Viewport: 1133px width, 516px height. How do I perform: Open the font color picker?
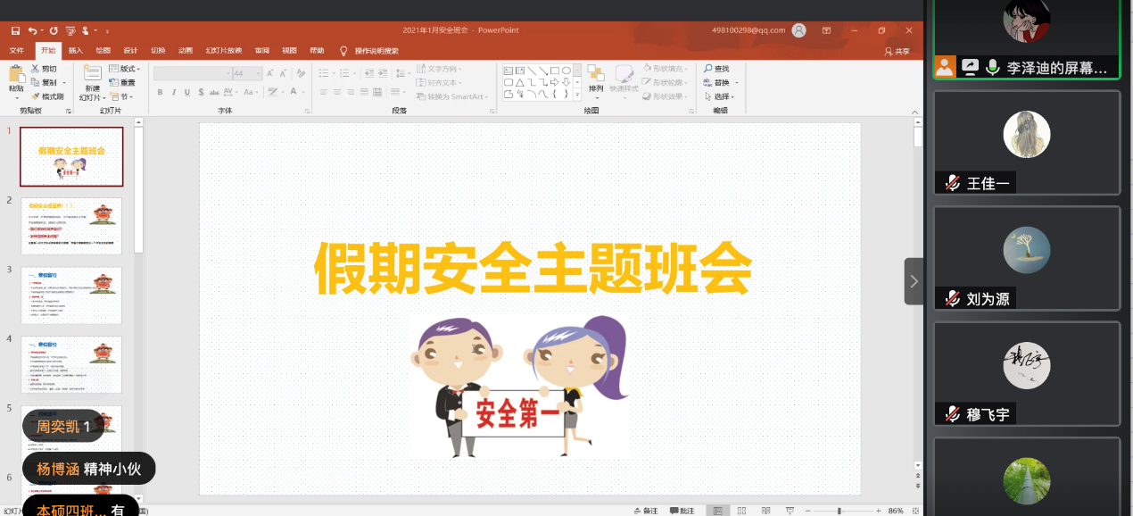pos(294,92)
